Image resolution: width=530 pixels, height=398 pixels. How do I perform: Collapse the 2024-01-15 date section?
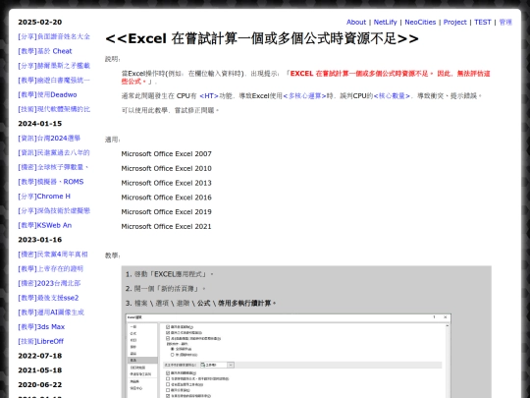pos(40,124)
